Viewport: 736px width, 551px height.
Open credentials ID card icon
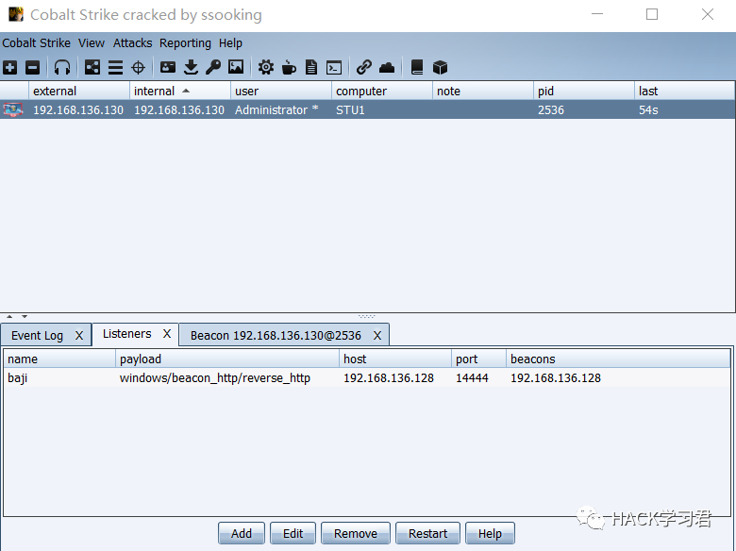(168, 67)
